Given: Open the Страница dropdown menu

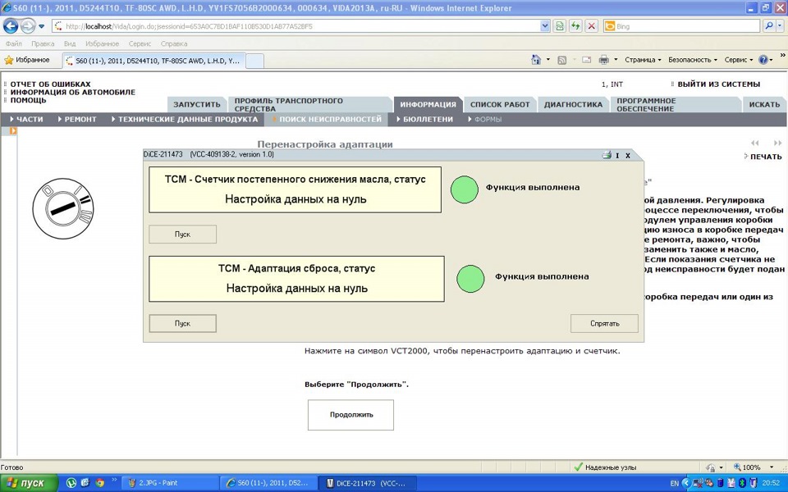Looking at the screenshot, I should pyautogui.click(x=643, y=60).
